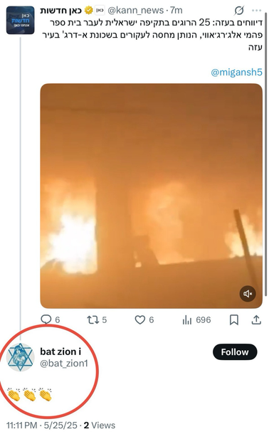This screenshot has height=434, width=269.
Task: Click the 7m post timestamp
Action: click(x=176, y=11)
